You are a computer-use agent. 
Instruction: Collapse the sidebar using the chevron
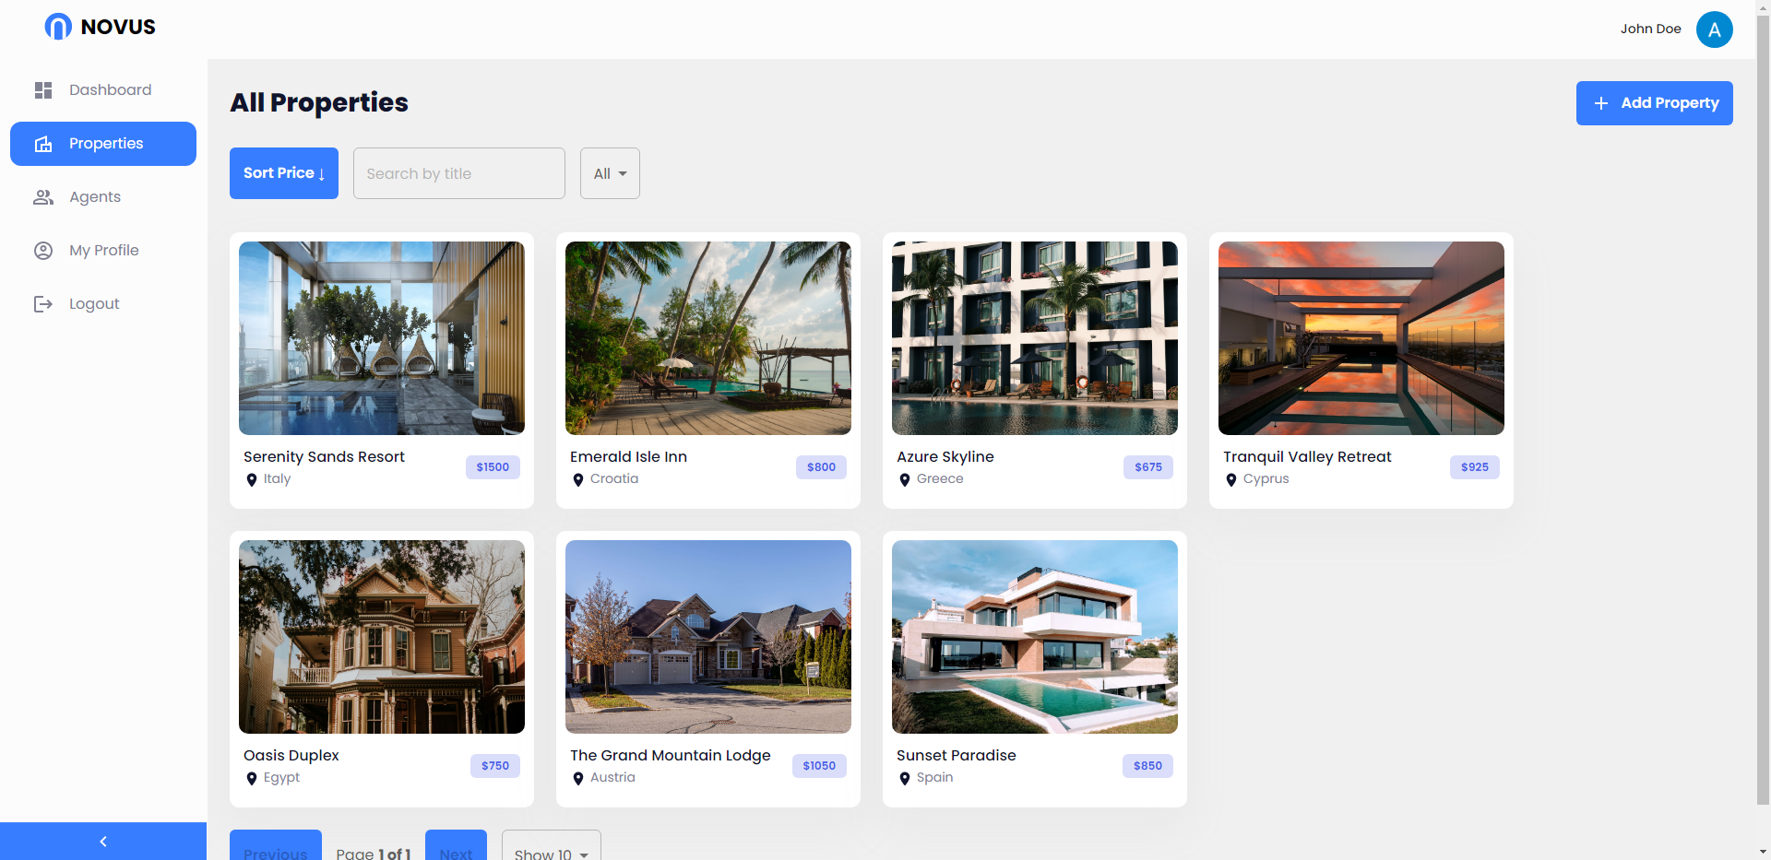click(x=102, y=841)
